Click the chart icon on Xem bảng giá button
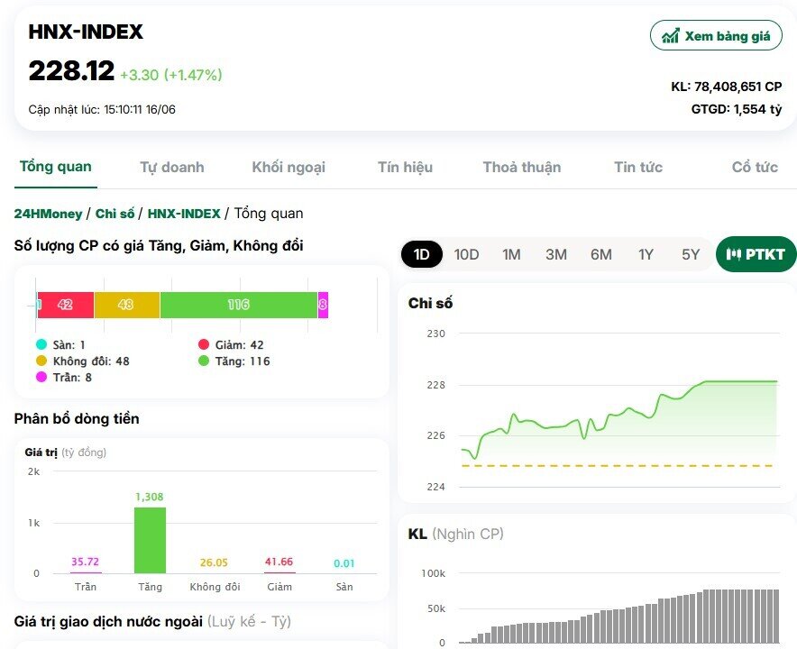Image resolution: width=797 pixels, height=649 pixels. [x=670, y=35]
